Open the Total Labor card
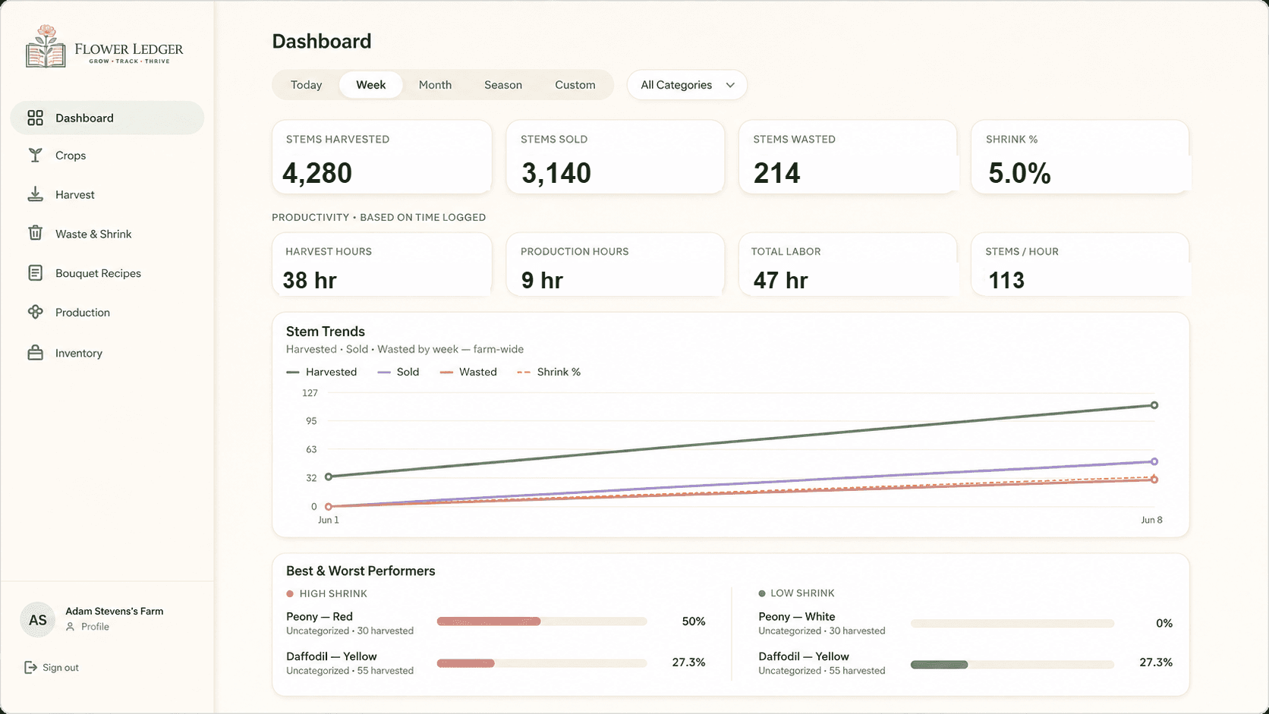The height and width of the screenshot is (714, 1269). [848, 265]
